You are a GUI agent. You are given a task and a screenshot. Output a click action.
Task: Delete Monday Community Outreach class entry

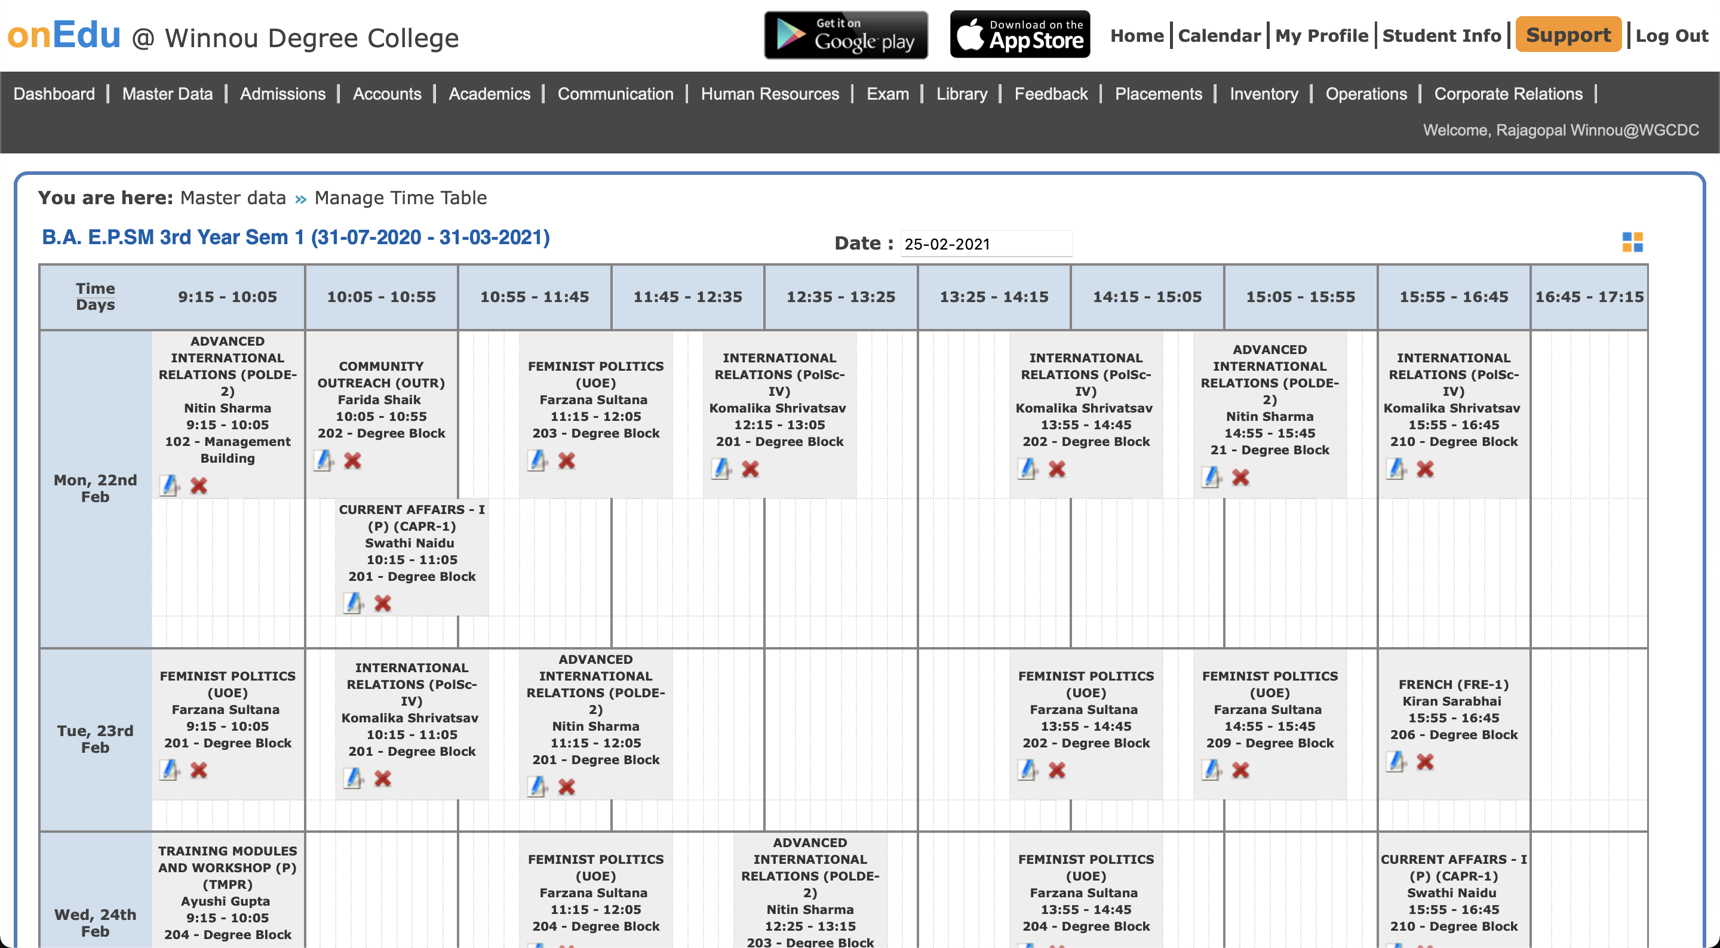352,461
